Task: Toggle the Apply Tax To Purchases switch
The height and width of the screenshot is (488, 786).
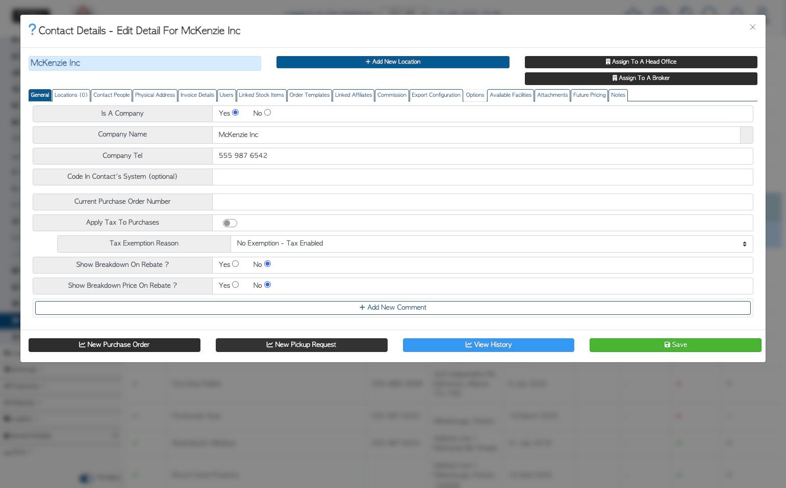Action: 230,223
